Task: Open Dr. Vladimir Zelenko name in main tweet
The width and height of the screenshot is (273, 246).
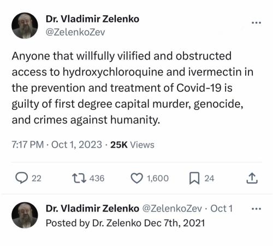Action: 92,19
